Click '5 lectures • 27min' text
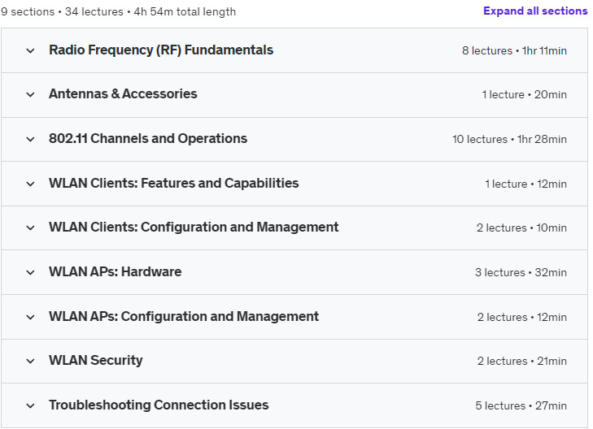The width and height of the screenshot is (593, 429). pos(521,405)
